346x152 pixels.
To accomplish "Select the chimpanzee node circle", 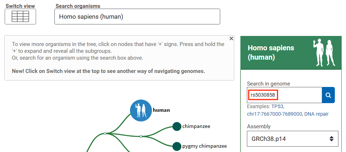I will (x=177, y=126).
